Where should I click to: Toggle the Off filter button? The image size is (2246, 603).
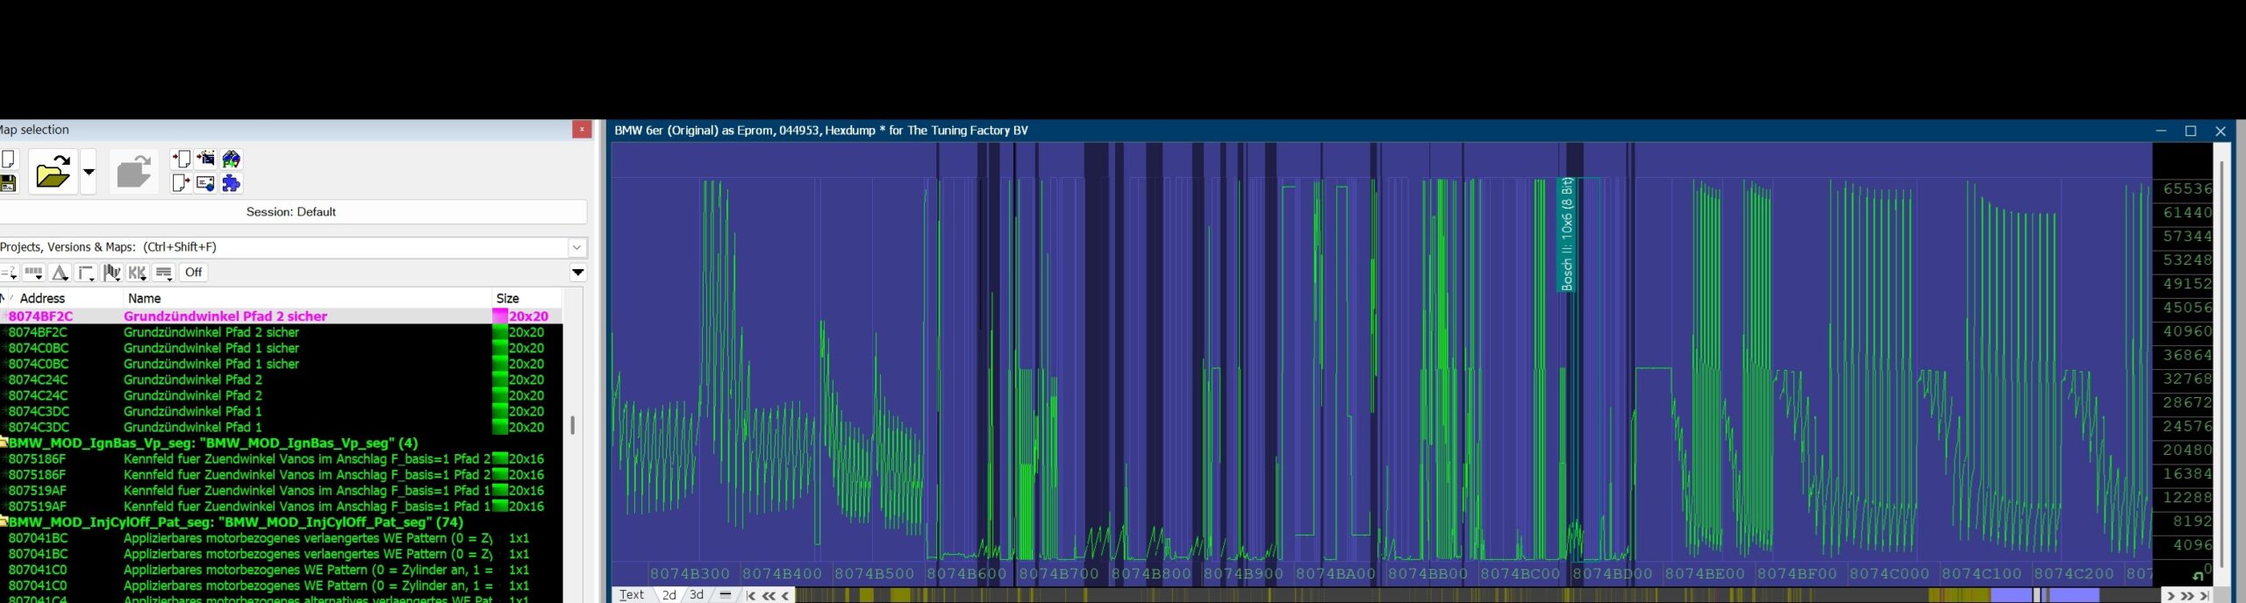coord(193,273)
